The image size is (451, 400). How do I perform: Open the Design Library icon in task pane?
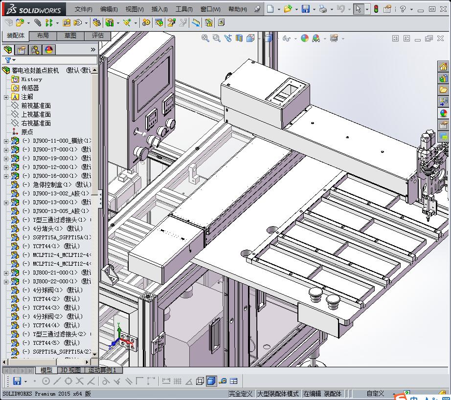pos(444,78)
